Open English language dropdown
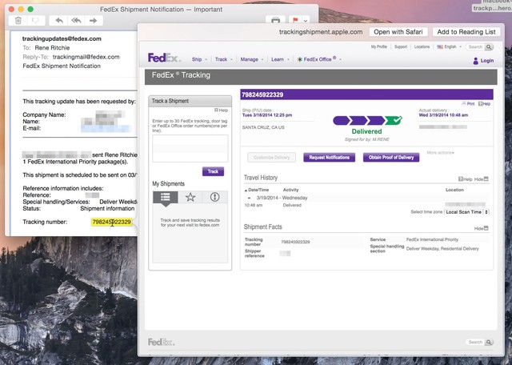This screenshot has width=512, height=365. click(x=450, y=46)
